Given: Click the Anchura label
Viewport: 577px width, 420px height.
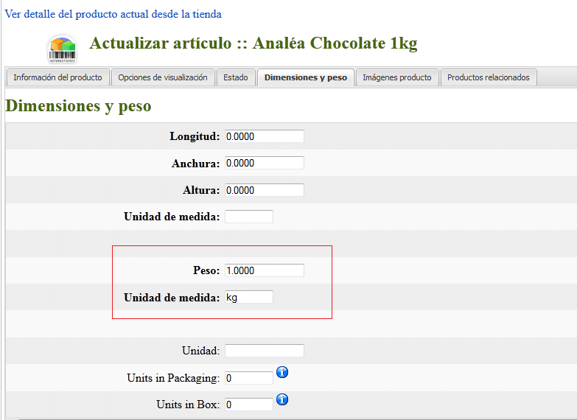Looking at the screenshot, I should click(x=195, y=164).
